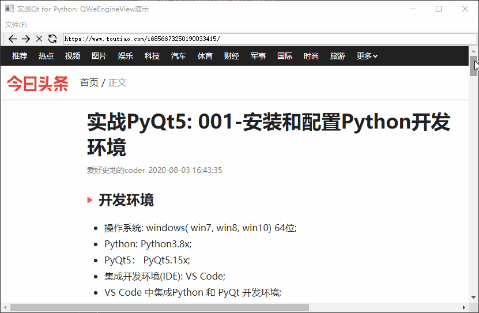479x313 pixels.
Task: Click the URL address field
Action: (270, 39)
